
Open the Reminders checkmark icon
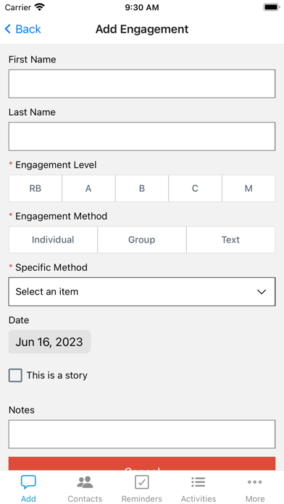[x=141, y=482]
